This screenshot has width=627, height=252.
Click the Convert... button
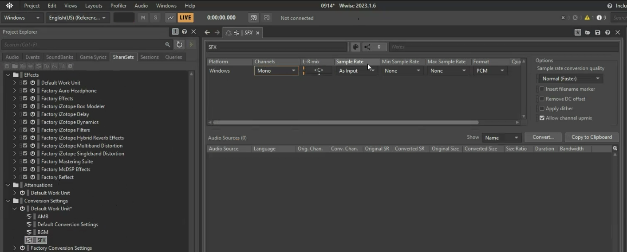[x=543, y=137]
